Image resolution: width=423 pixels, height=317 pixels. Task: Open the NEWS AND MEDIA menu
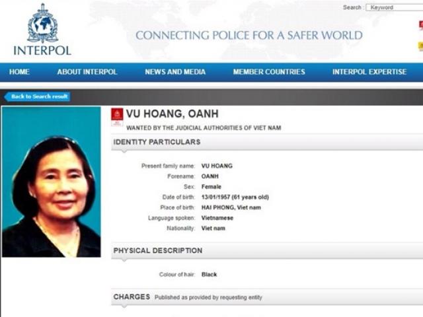[x=175, y=72]
